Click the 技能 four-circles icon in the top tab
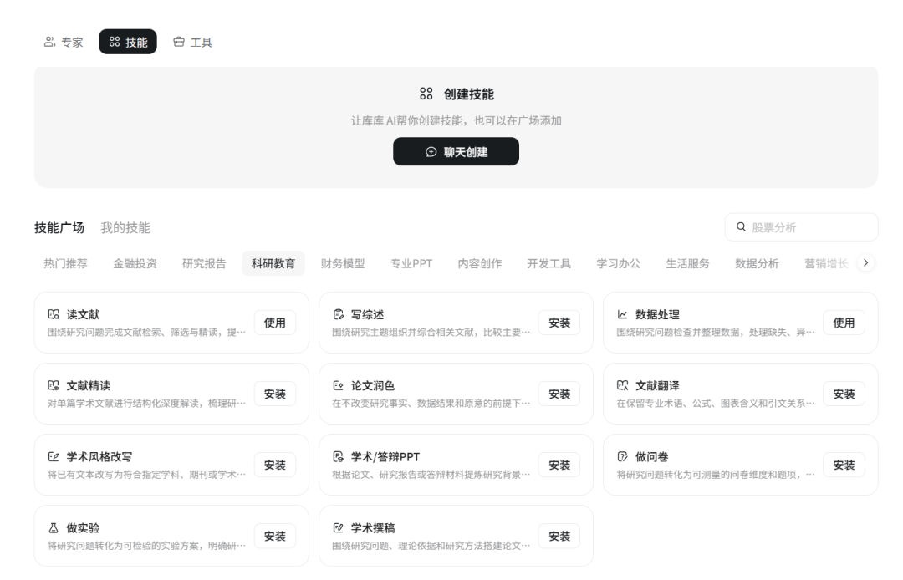 pyautogui.click(x=115, y=42)
